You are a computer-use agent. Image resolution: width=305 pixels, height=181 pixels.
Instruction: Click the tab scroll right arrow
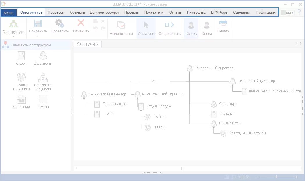pos(301,44)
